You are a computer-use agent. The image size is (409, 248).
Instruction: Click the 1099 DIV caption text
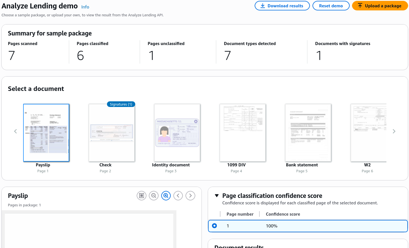coord(236,165)
